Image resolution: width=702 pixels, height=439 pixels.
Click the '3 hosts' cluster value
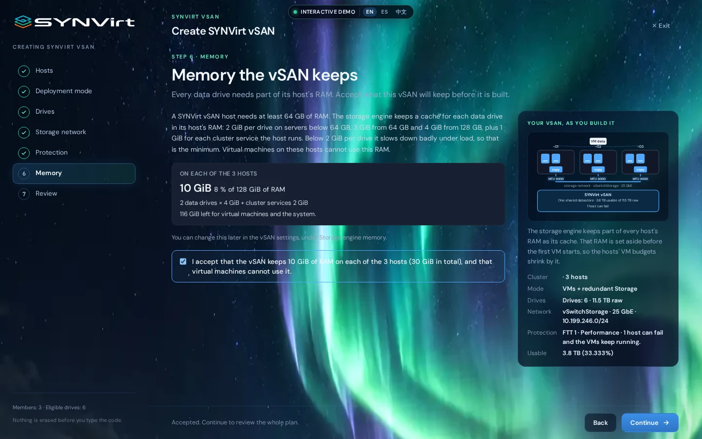[575, 277]
